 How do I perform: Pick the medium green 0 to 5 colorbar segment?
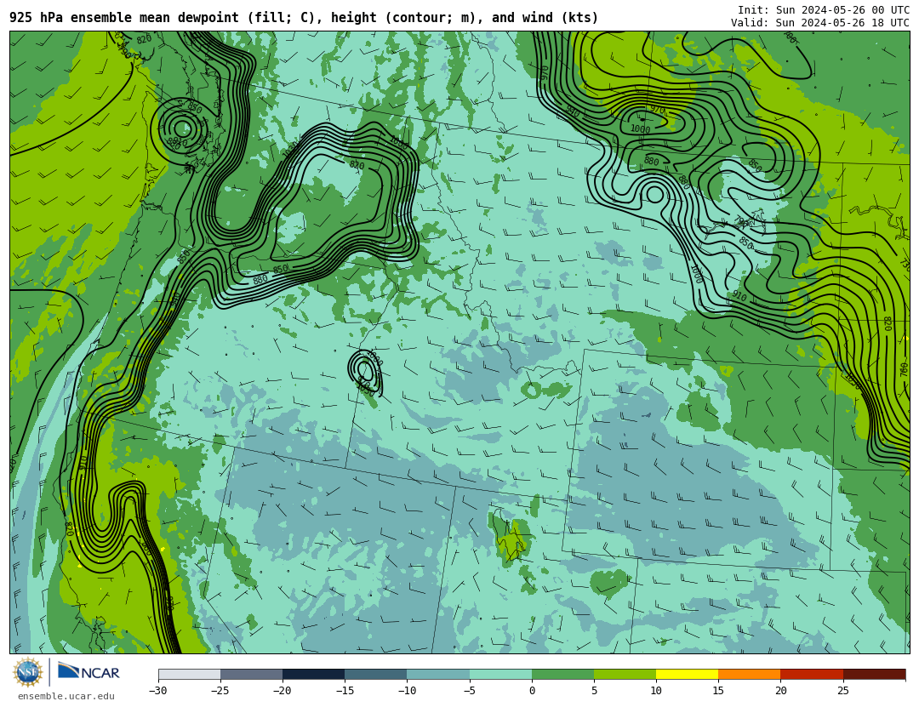(x=562, y=674)
